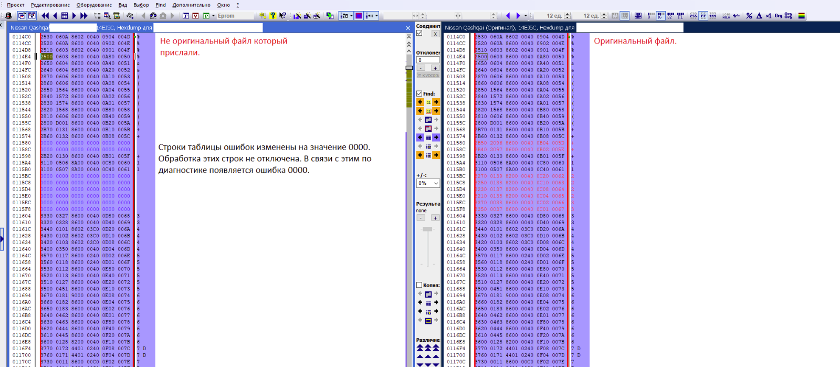Toggle LoHi/HiLo byte order icon
Viewport: 840px width, 367px height.
726,16
